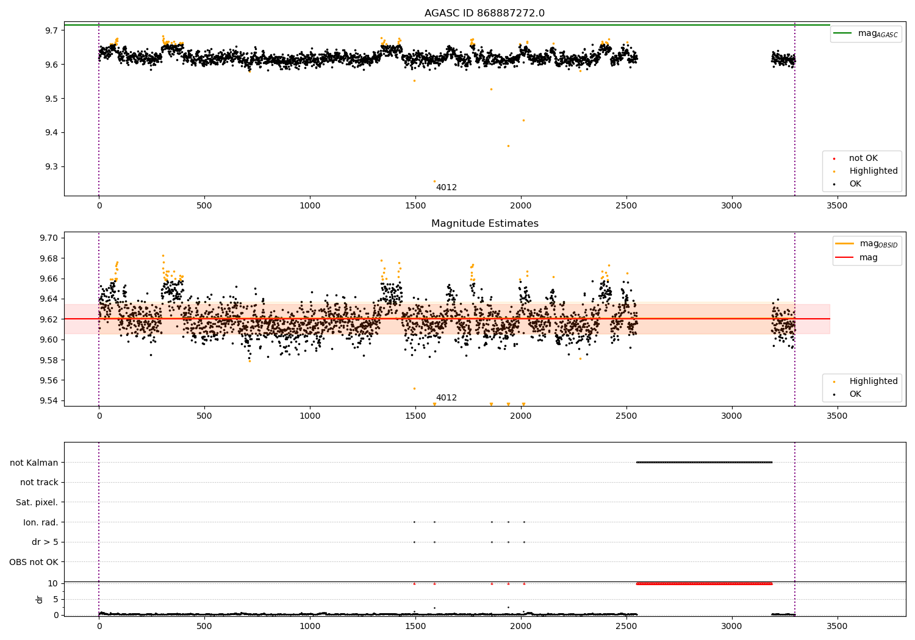Click the 'OBS not OK' row label

(34, 563)
